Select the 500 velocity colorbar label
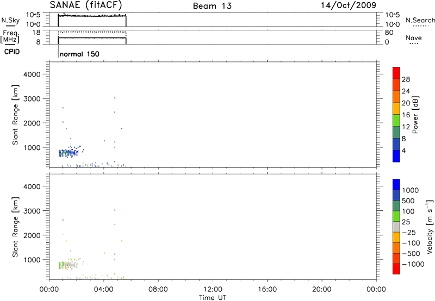 coord(408,200)
